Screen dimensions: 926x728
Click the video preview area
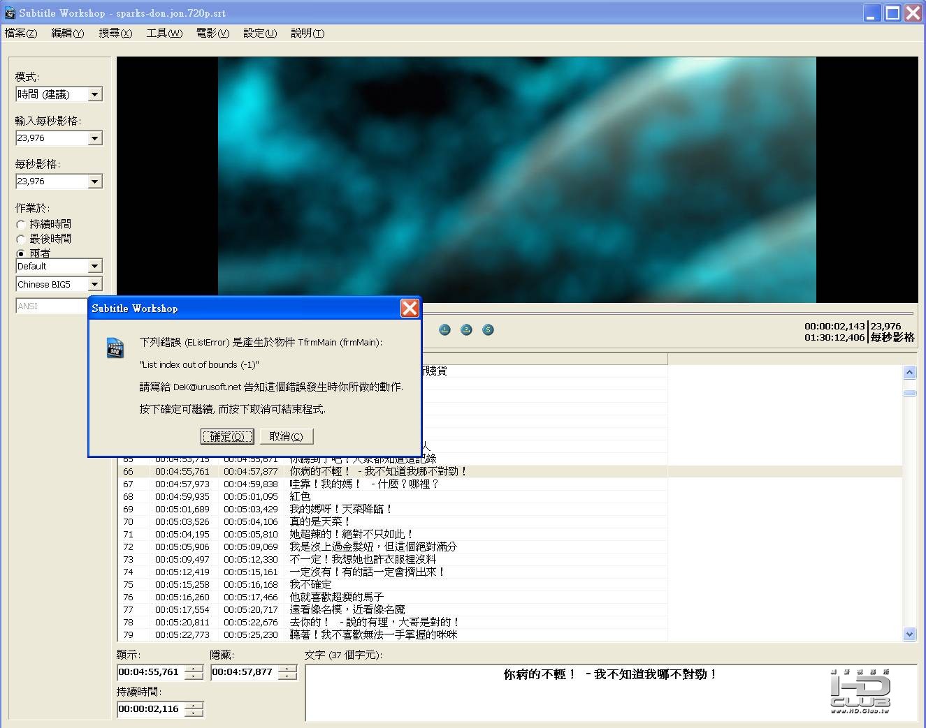click(517, 179)
